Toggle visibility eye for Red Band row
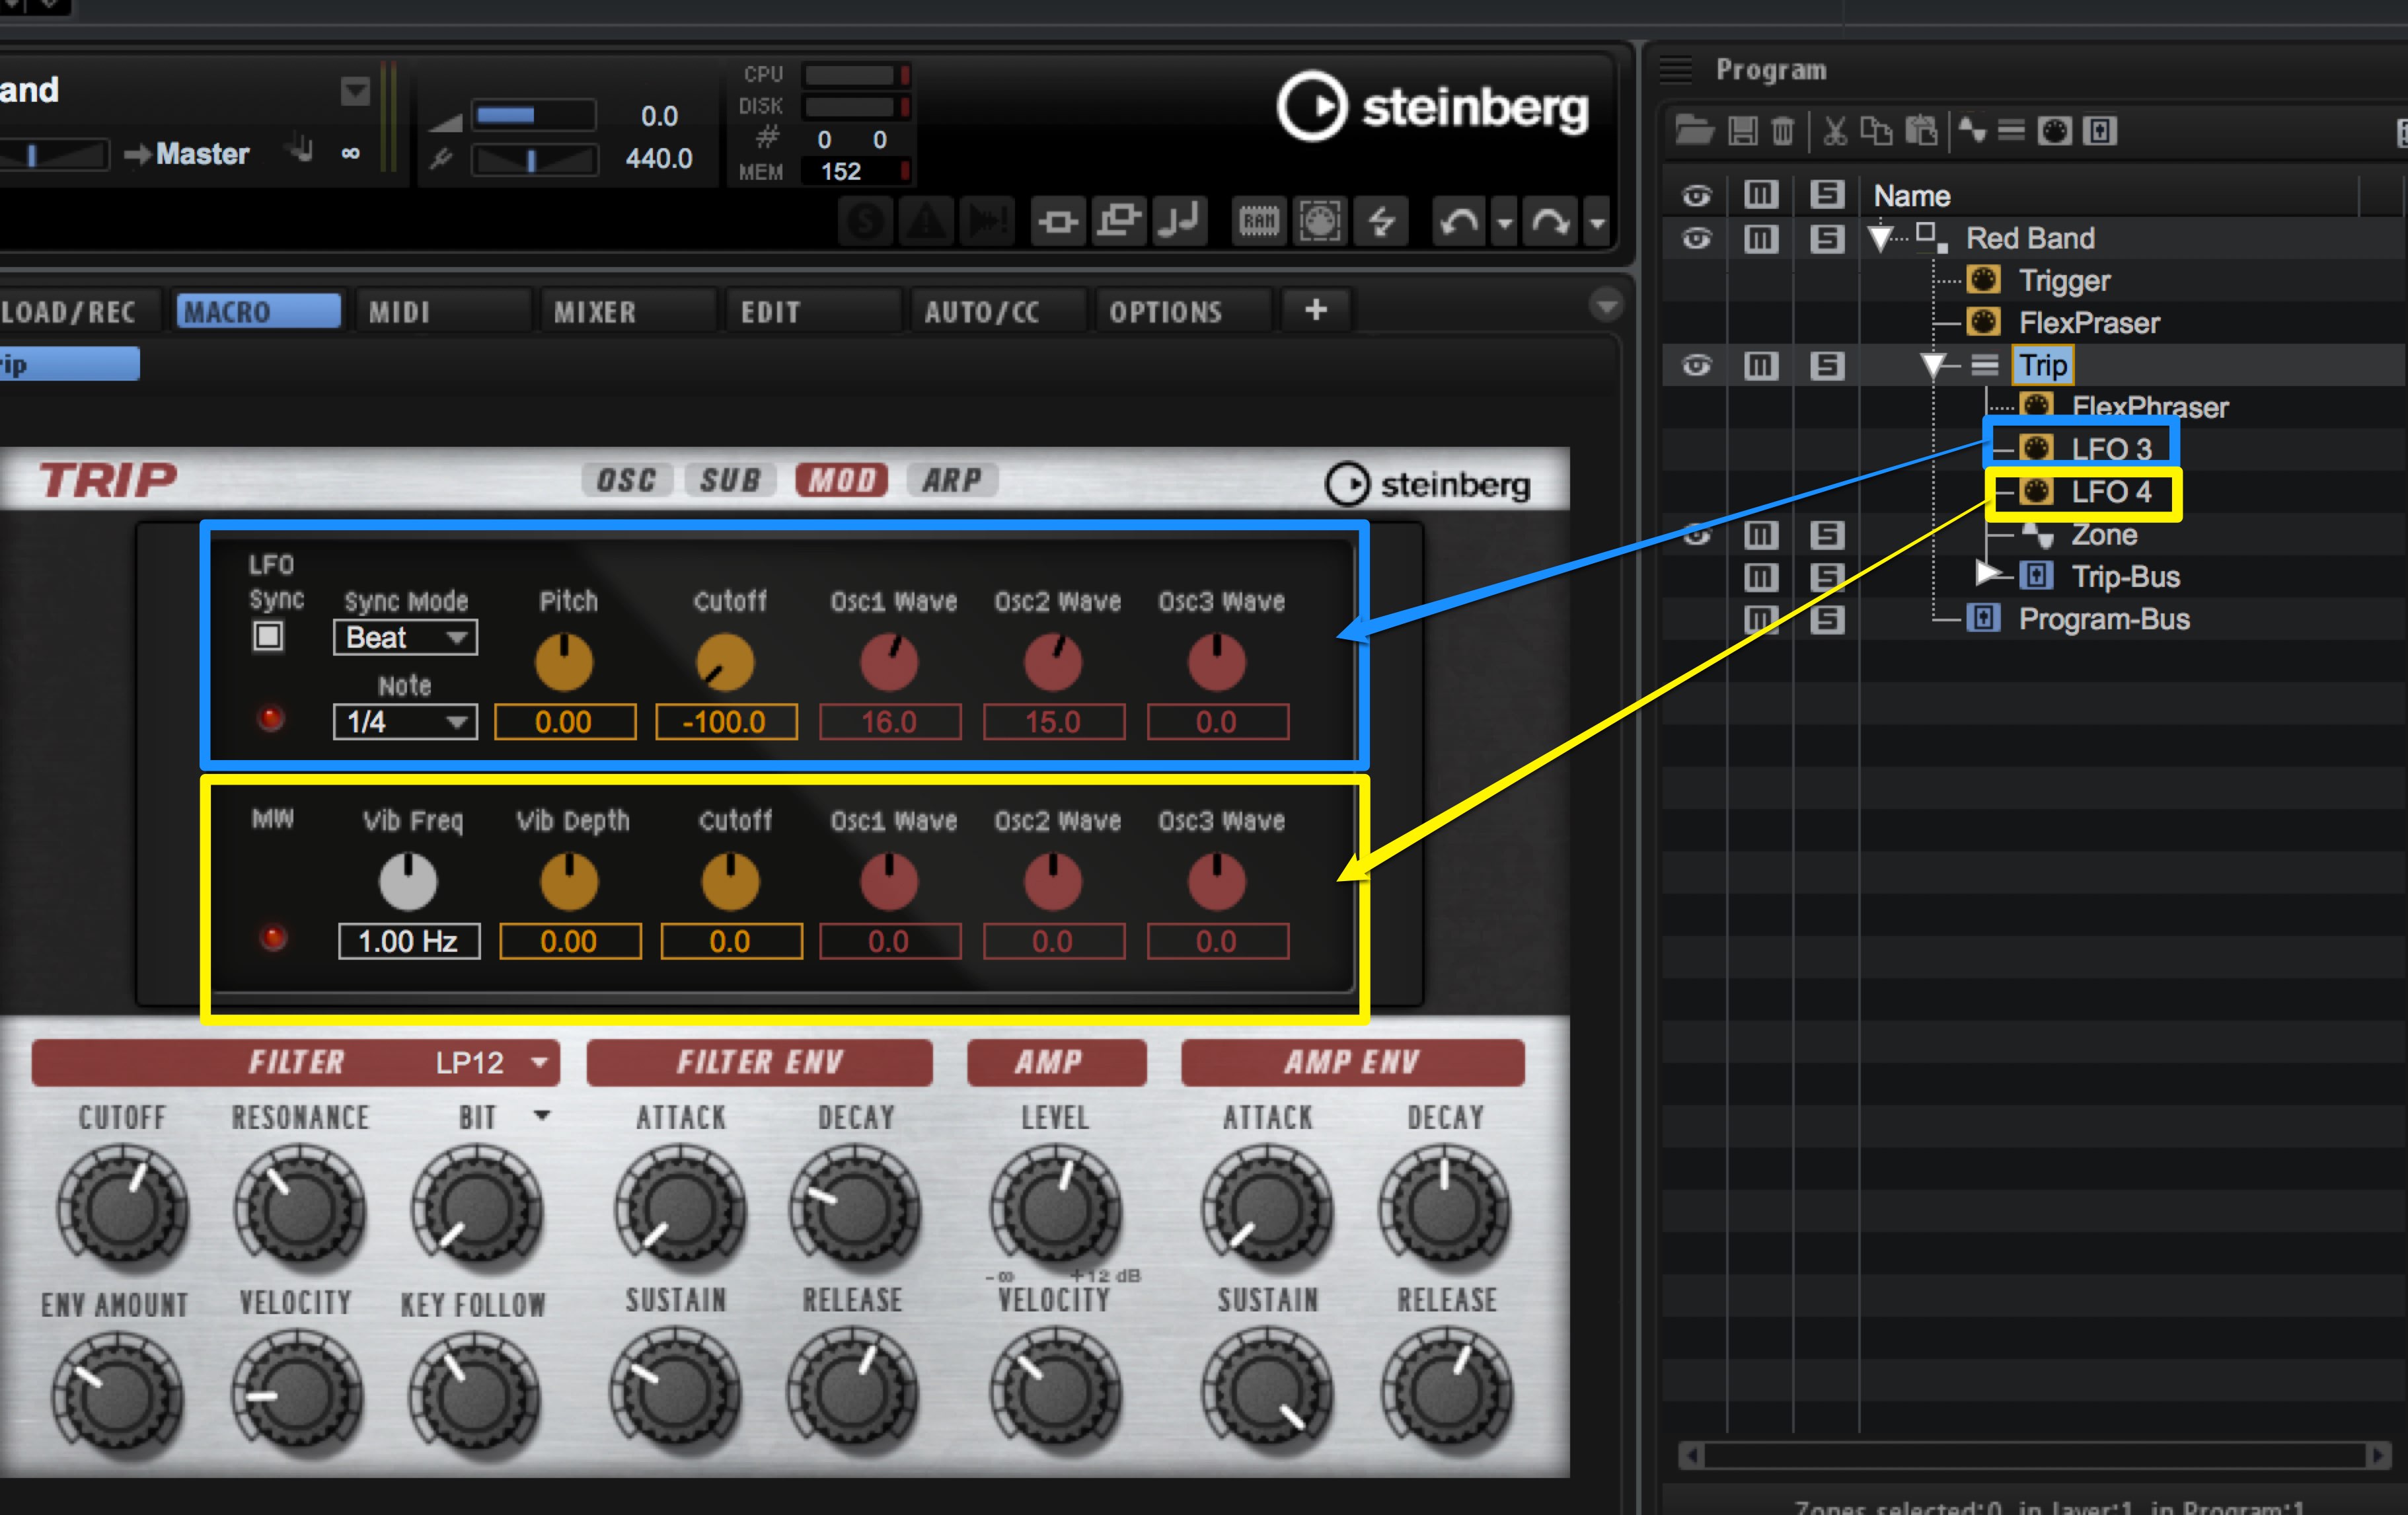 (1696, 238)
